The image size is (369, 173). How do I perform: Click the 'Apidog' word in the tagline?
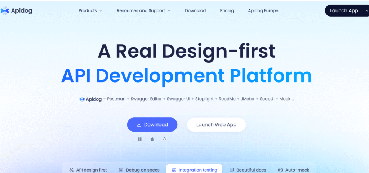tap(94, 99)
